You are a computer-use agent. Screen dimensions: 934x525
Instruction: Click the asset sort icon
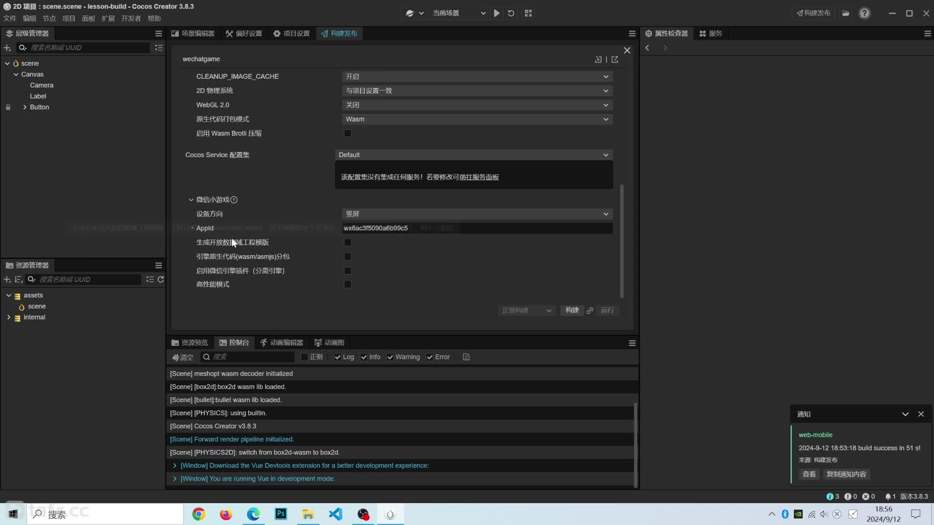pyautogui.click(x=18, y=280)
